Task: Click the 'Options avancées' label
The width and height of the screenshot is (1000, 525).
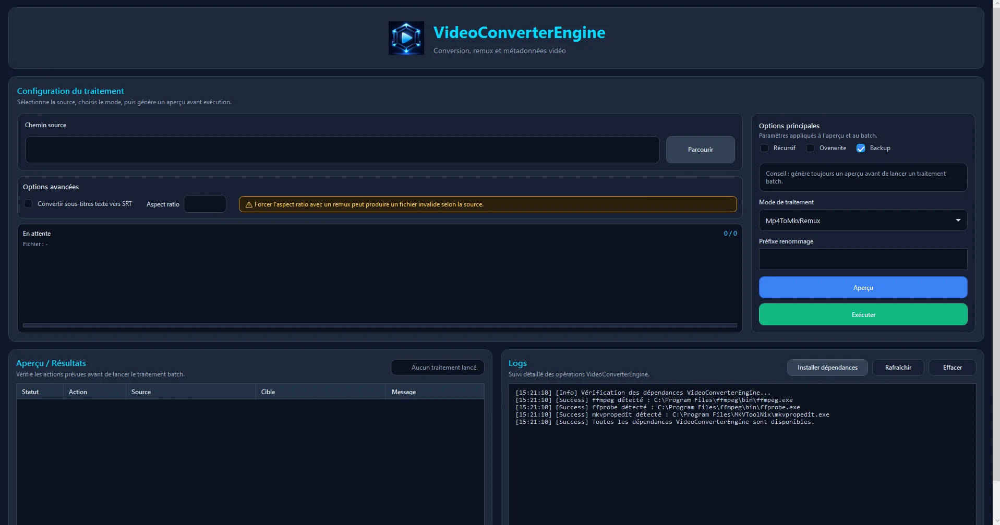Action: (51, 187)
